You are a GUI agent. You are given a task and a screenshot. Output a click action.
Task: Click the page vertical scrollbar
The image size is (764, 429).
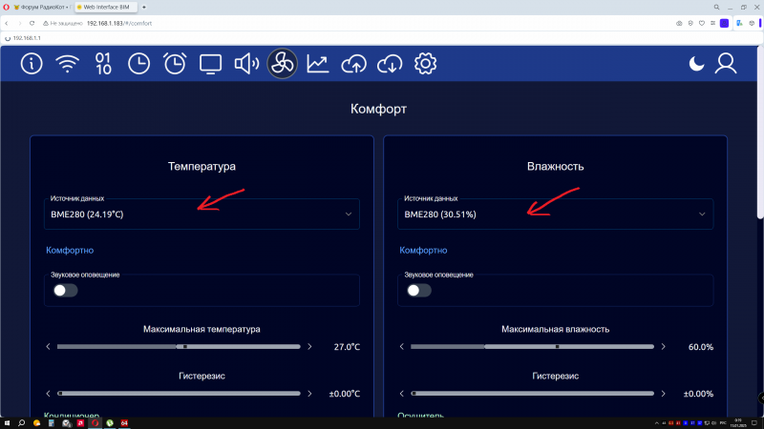click(x=760, y=133)
